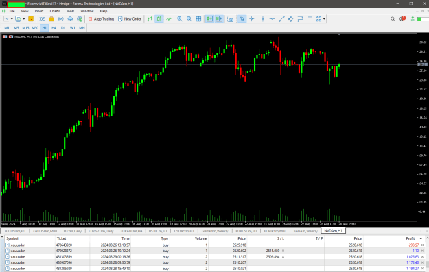The image size is (429, 272).
Task: Switch chart to line chart style
Action: tap(169, 19)
